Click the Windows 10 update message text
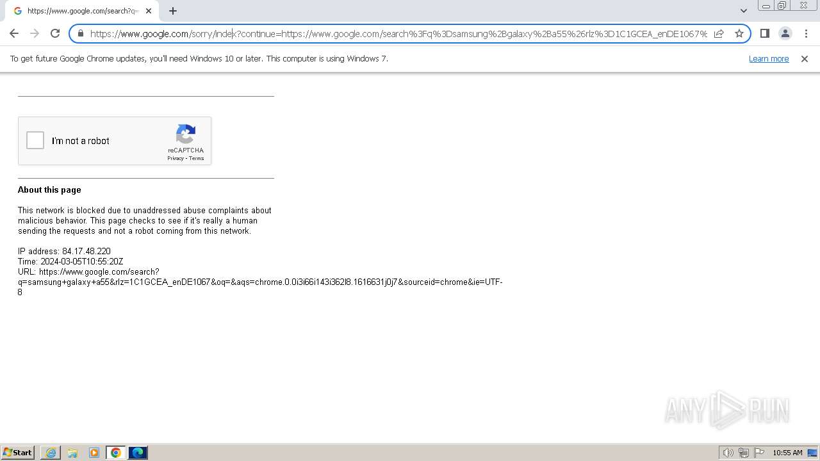 (x=199, y=58)
